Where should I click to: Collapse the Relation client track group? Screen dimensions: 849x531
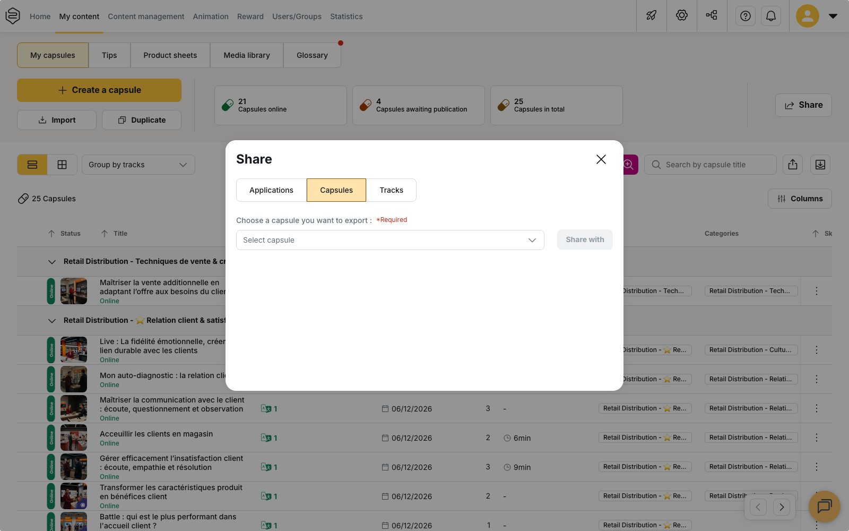[51, 321]
